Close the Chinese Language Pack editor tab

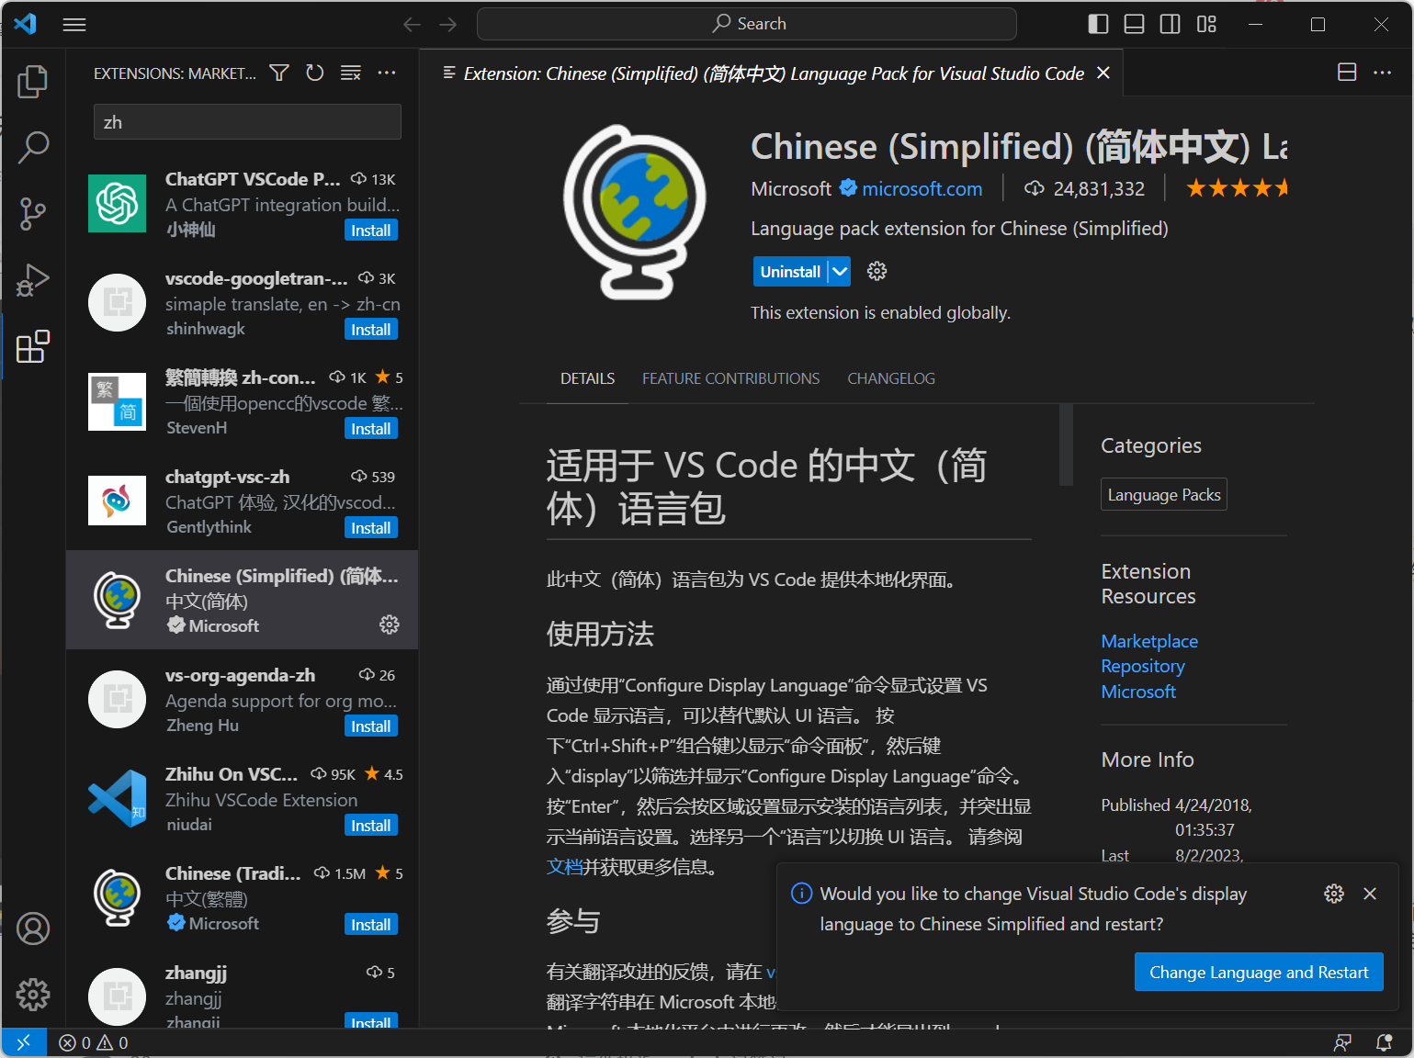[1103, 73]
